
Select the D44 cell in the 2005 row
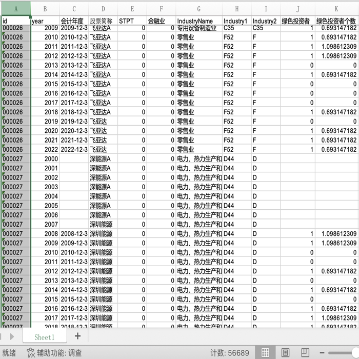pos(237,206)
